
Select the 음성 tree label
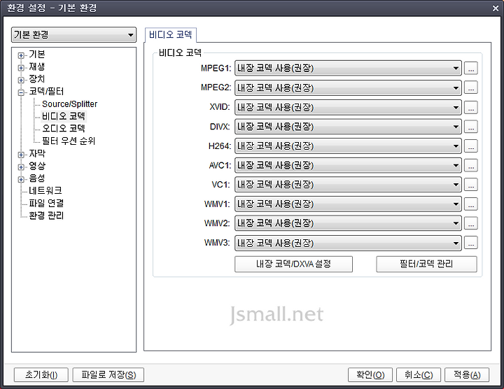[37, 178]
